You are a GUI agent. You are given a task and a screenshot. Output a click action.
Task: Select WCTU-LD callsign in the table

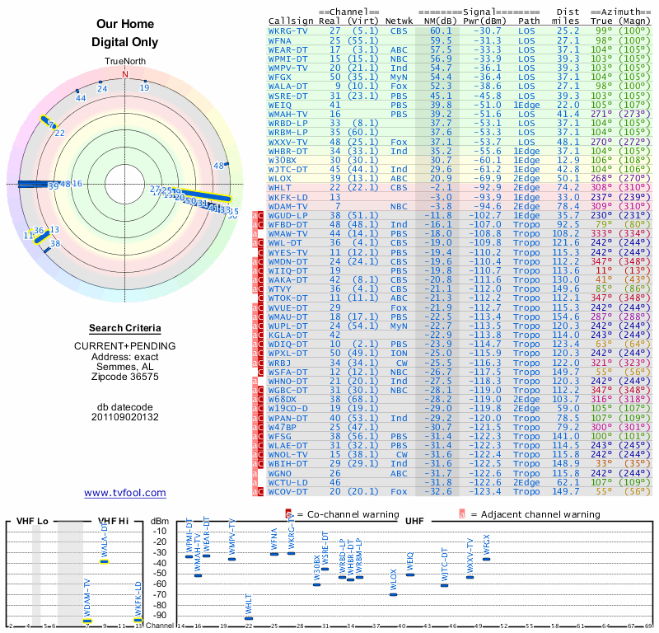287,482
